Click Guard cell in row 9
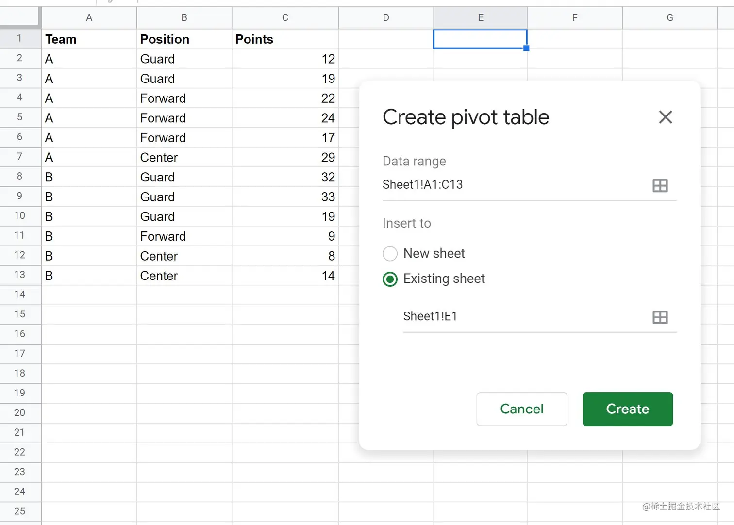 coord(184,197)
